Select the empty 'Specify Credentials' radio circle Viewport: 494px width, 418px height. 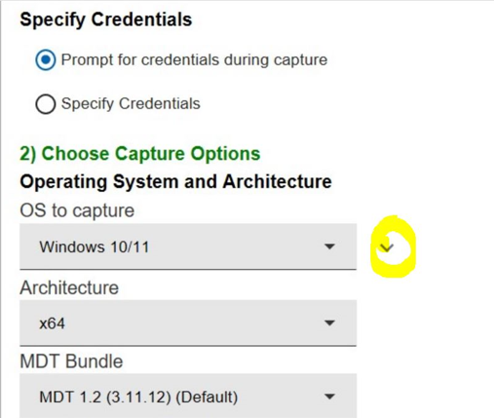coord(46,104)
